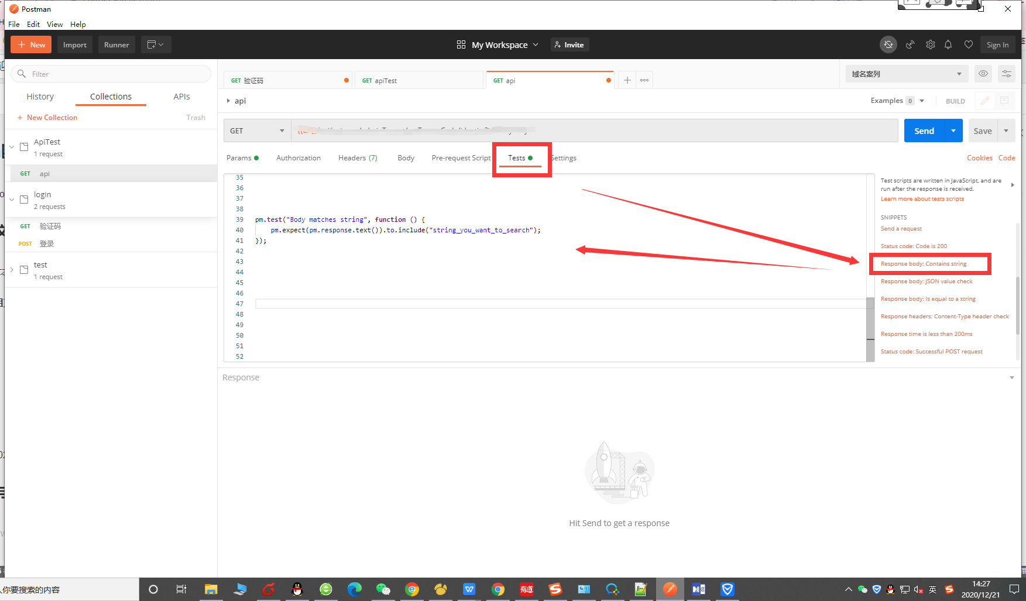Switch to APIs sidebar tab

[181, 97]
